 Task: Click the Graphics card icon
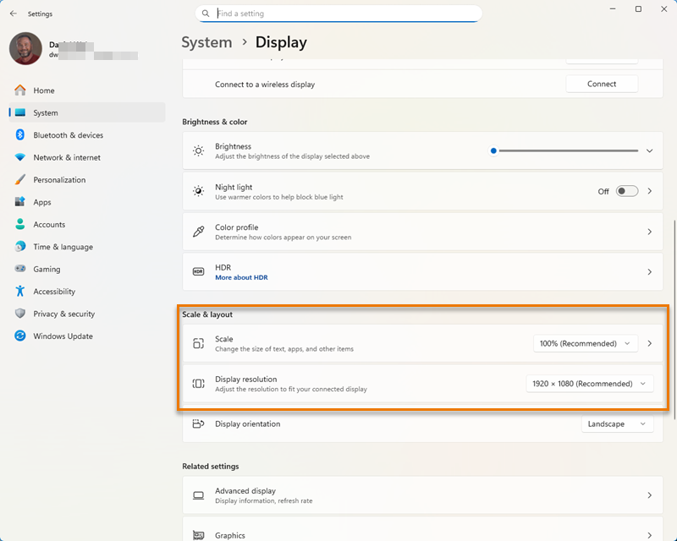click(x=199, y=535)
